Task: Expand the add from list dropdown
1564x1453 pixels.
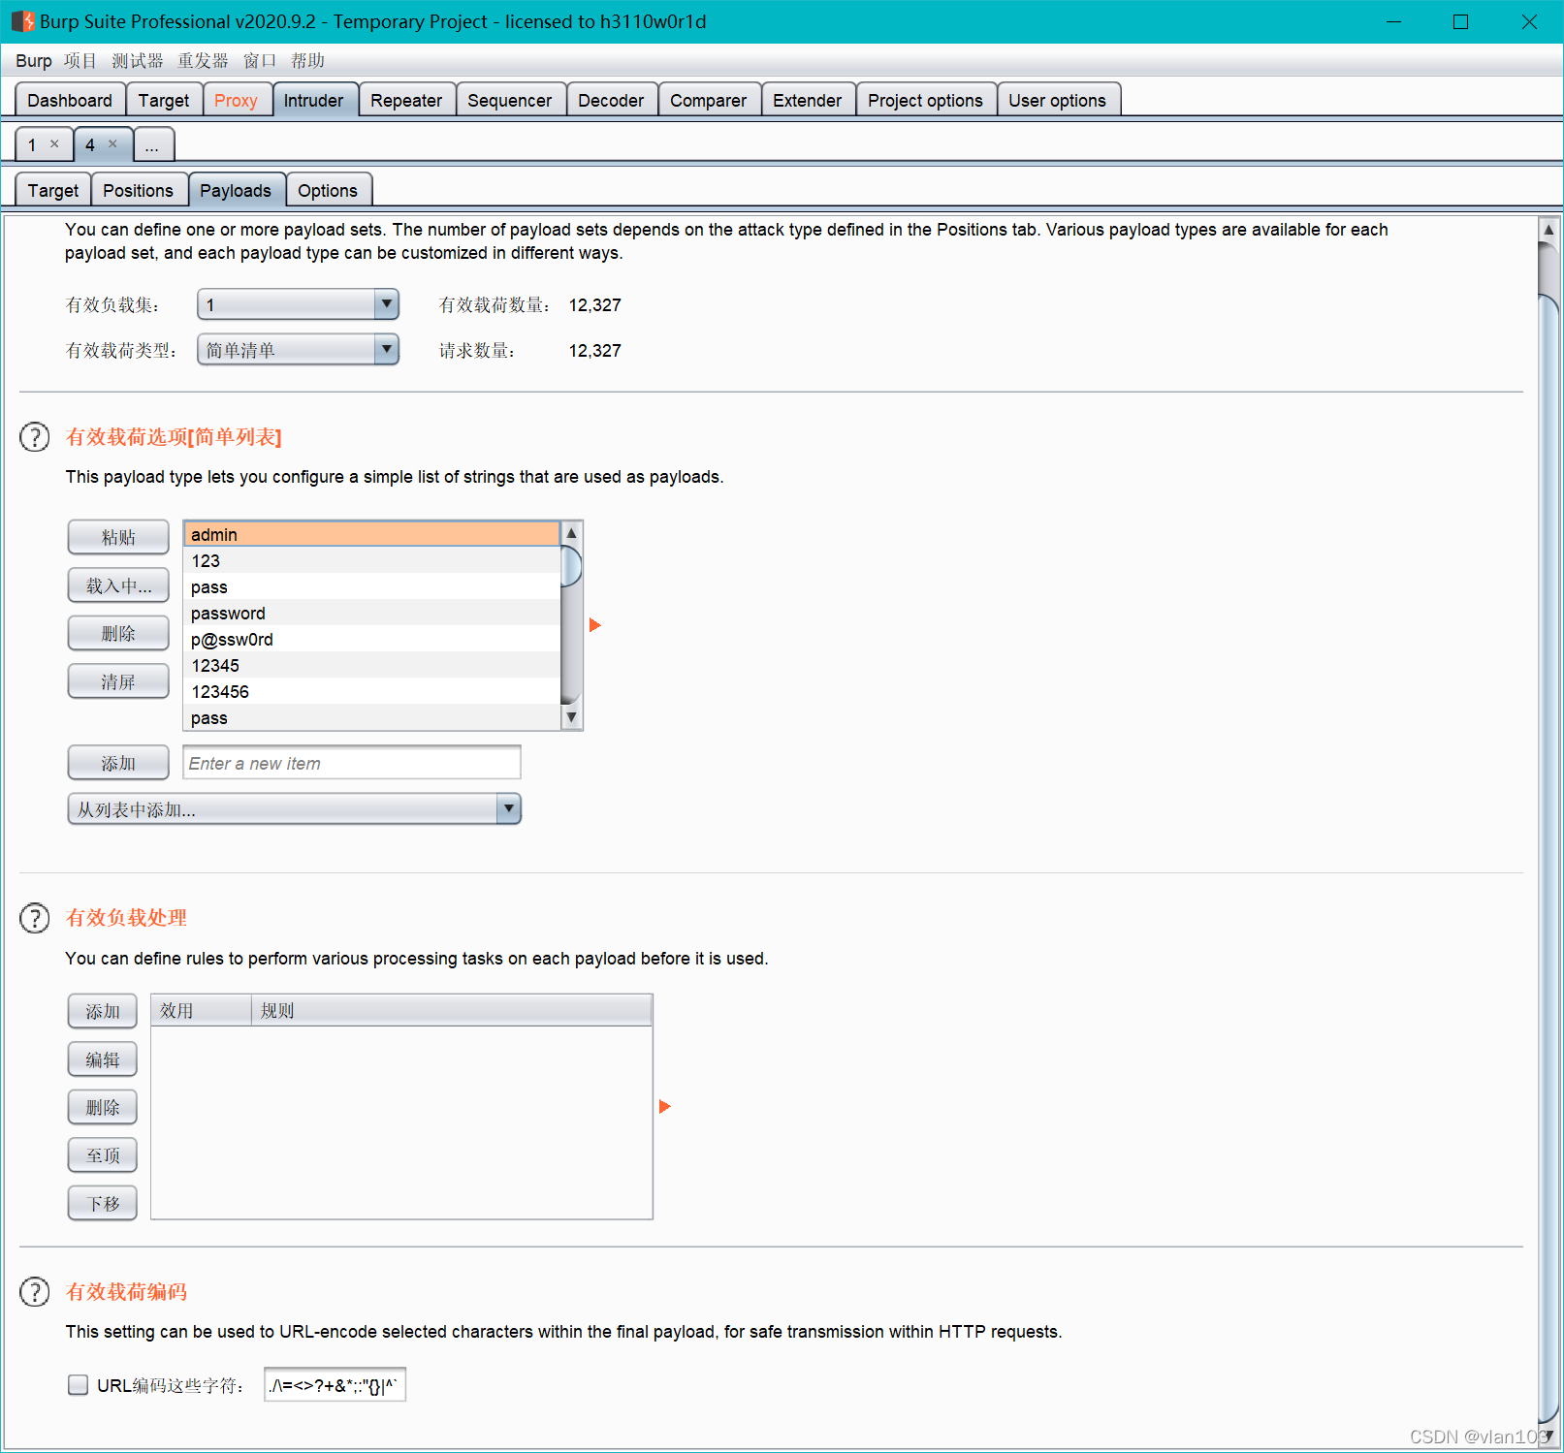Action: coord(294,808)
